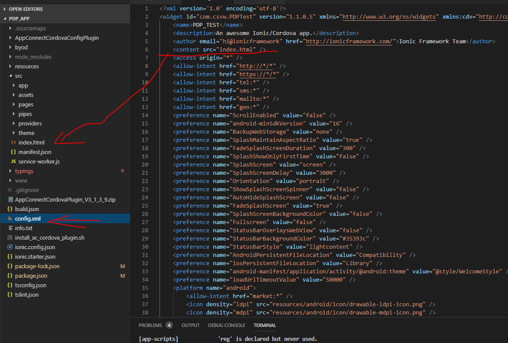Click the "portrait" value on line 22
Image resolution: width=508 pixels, height=343 pixels.
tap(312, 181)
